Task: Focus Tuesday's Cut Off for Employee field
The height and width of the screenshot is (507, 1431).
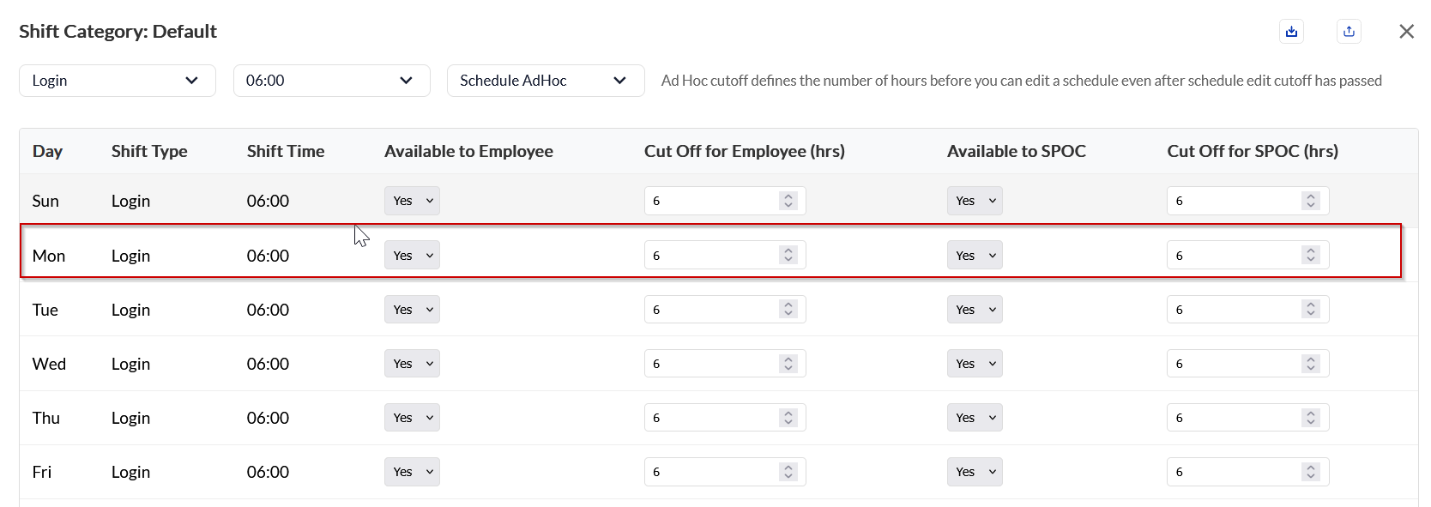Action: tap(712, 310)
